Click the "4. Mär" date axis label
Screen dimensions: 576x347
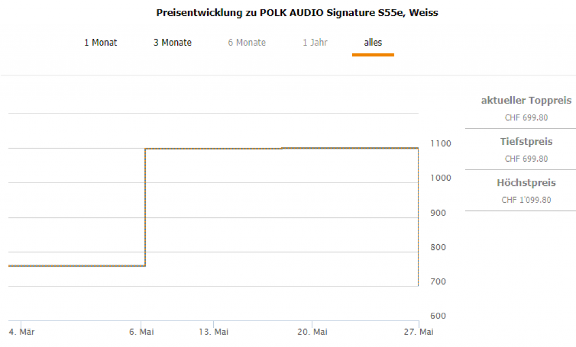click(x=22, y=332)
